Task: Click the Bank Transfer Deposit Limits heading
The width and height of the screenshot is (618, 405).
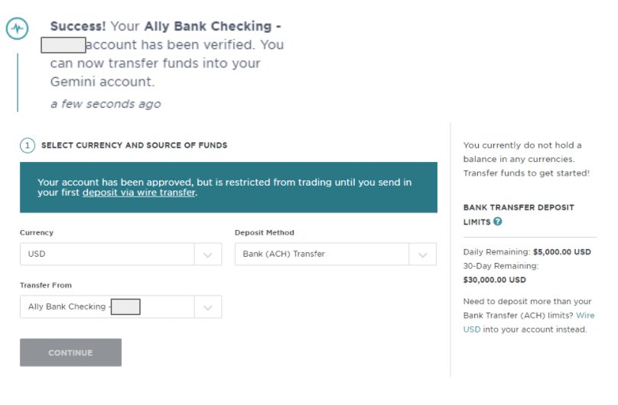Action: pos(519,215)
